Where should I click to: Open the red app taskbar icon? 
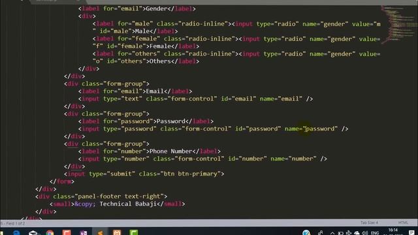click(67, 232)
